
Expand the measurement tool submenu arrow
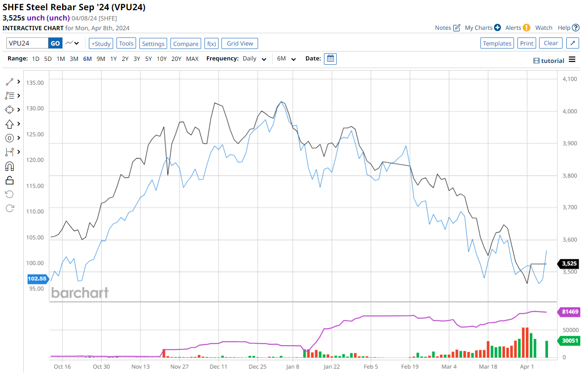pyautogui.click(x=19, y=152)
